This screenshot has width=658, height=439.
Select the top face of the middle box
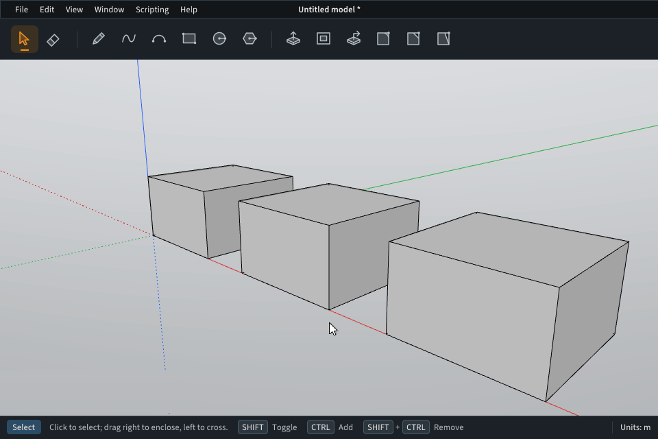pyautogui.click(x=330, y=203)
